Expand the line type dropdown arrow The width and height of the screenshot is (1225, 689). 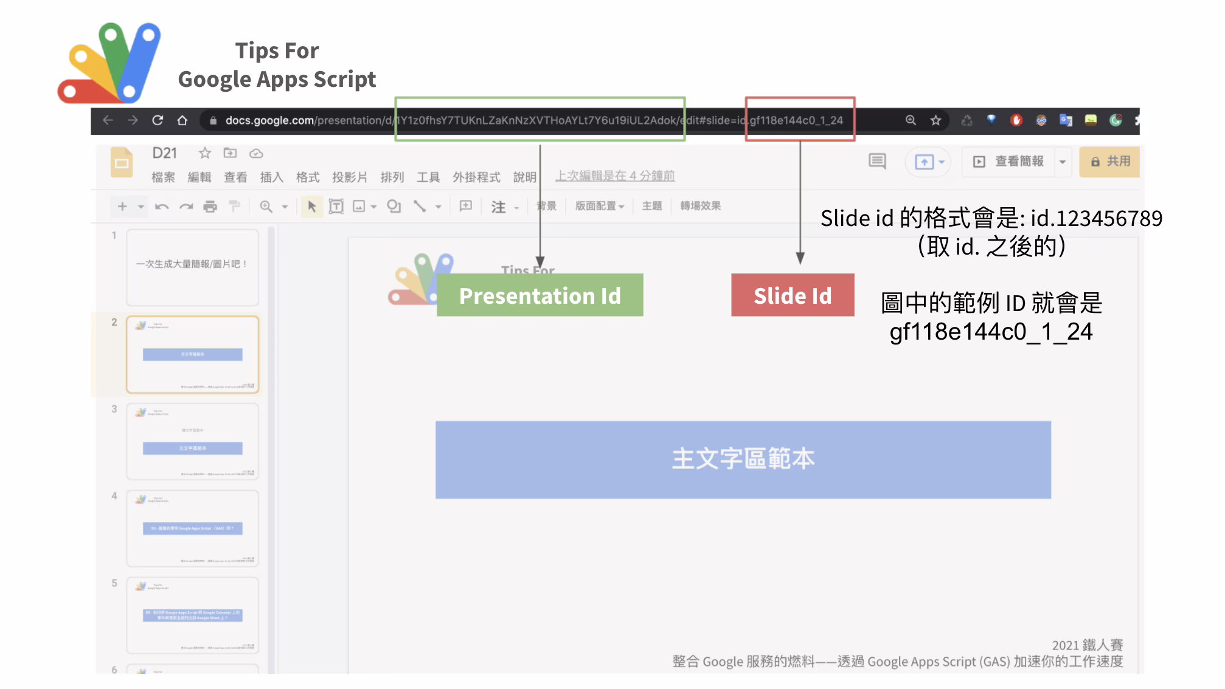pos(438,207)
